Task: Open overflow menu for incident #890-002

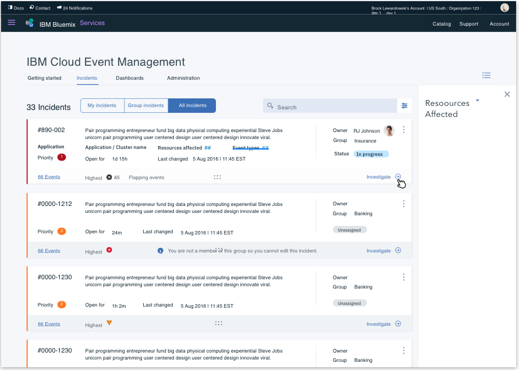Action: pyautogui.click(x=403, y=130)
